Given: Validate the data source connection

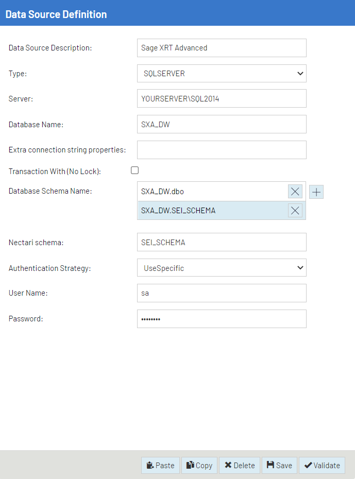Looking at the screenshot, I should click(322, 465).
